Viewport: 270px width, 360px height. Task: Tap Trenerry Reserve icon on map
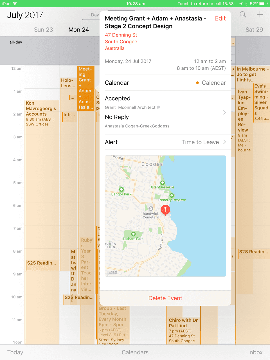tap(172, 195)
